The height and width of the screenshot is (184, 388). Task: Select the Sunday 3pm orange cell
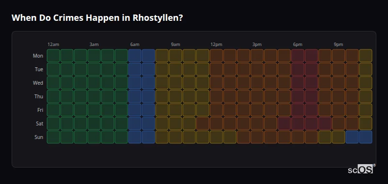(257, 137)
